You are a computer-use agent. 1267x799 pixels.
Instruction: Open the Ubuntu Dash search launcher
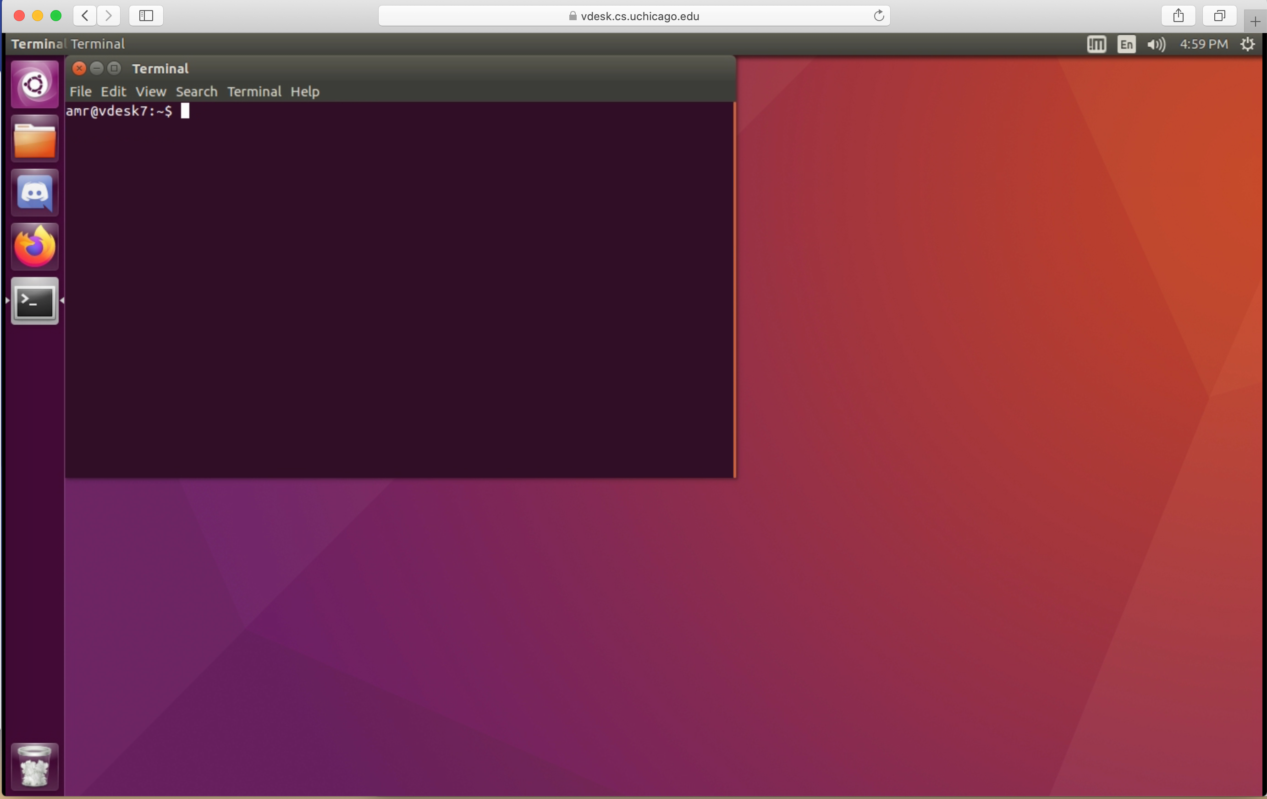coord(35,85)
